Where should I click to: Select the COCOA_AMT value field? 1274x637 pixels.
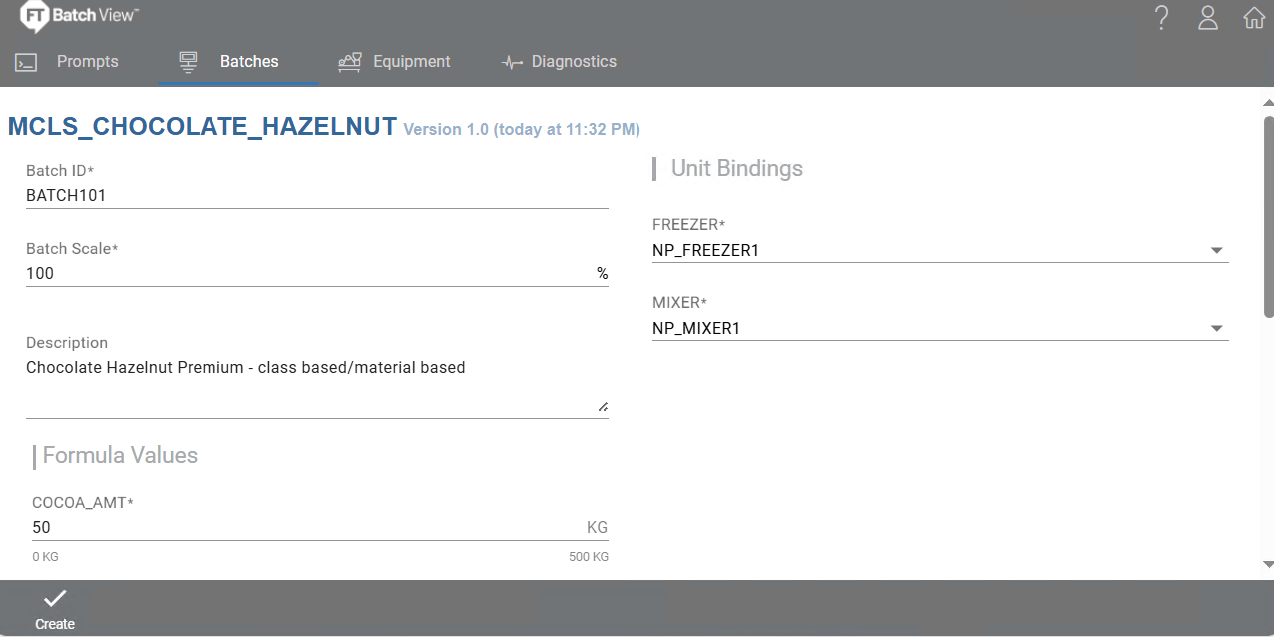(x=319, y=528)
